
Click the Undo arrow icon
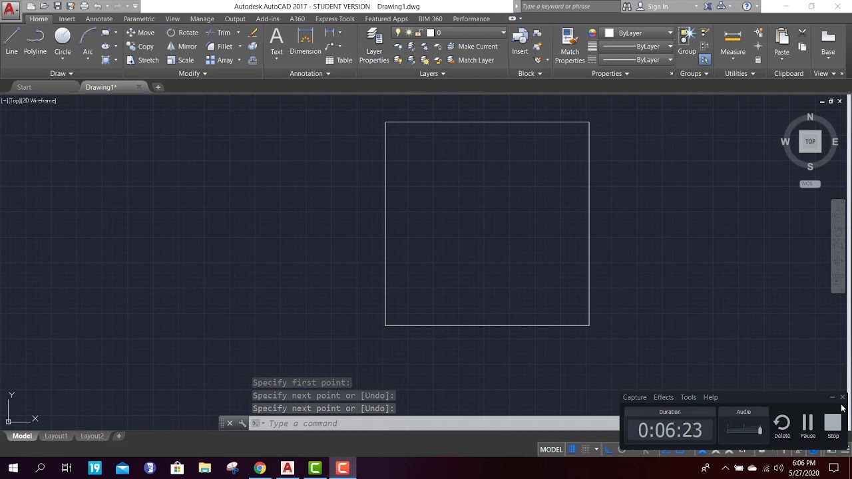pyautogui.click(x=98, y=6)
